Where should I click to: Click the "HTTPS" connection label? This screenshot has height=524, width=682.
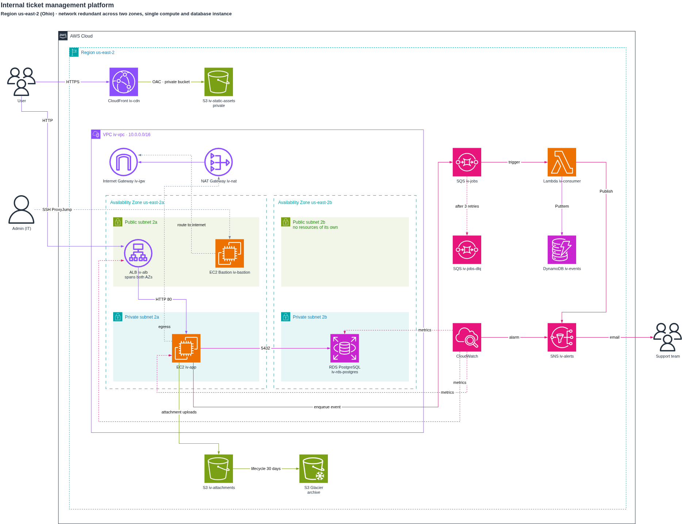click(73, 82)
